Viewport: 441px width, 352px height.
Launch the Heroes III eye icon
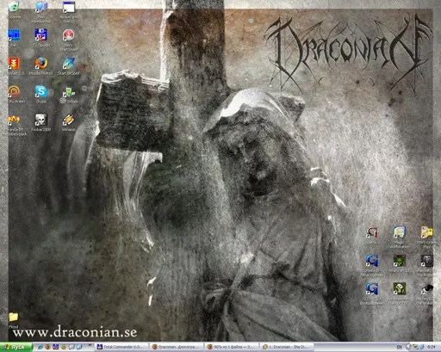click(x=426, y=288)
